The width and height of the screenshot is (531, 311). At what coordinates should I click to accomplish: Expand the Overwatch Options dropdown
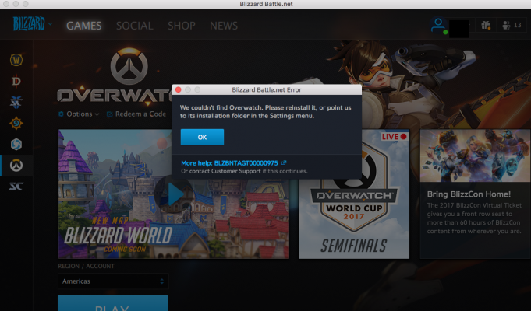click(x=79, y=114)
